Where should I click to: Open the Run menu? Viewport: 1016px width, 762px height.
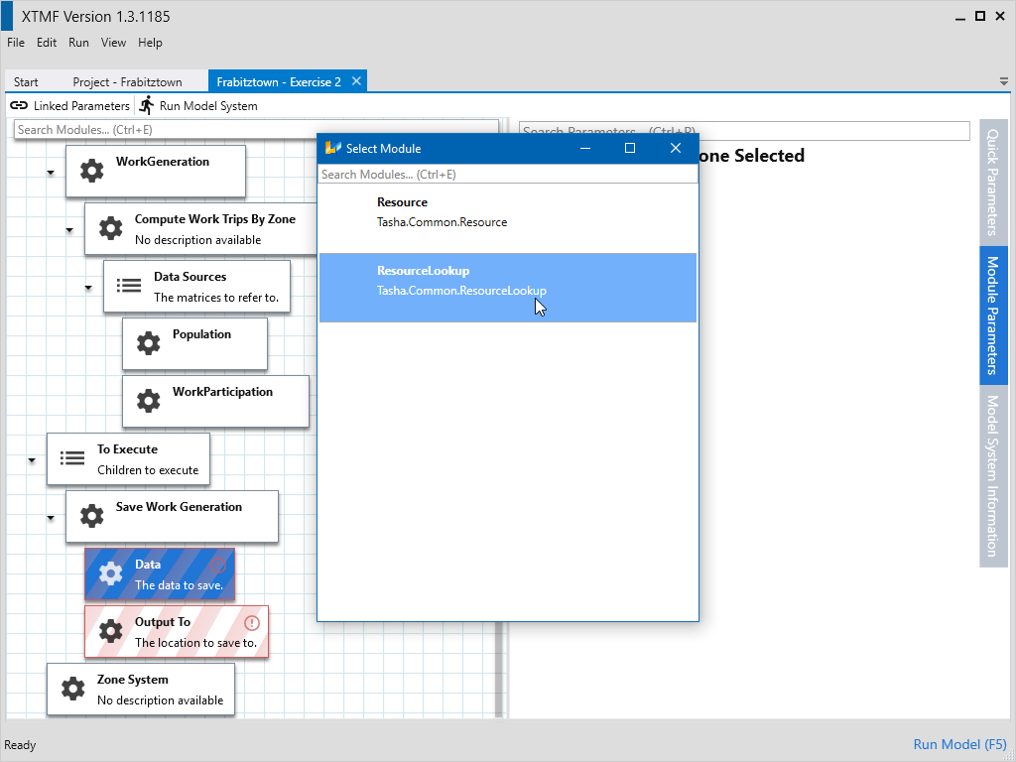click(x=78, y=43)
